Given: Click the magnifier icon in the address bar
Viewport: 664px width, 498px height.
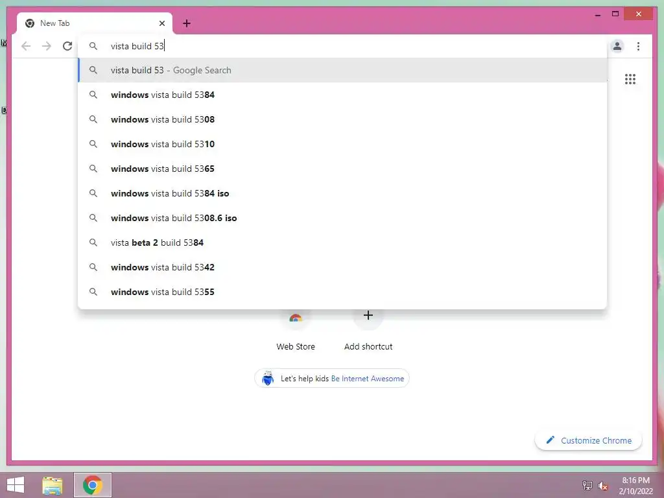Looking at the screenshot, I should [93, 46].
